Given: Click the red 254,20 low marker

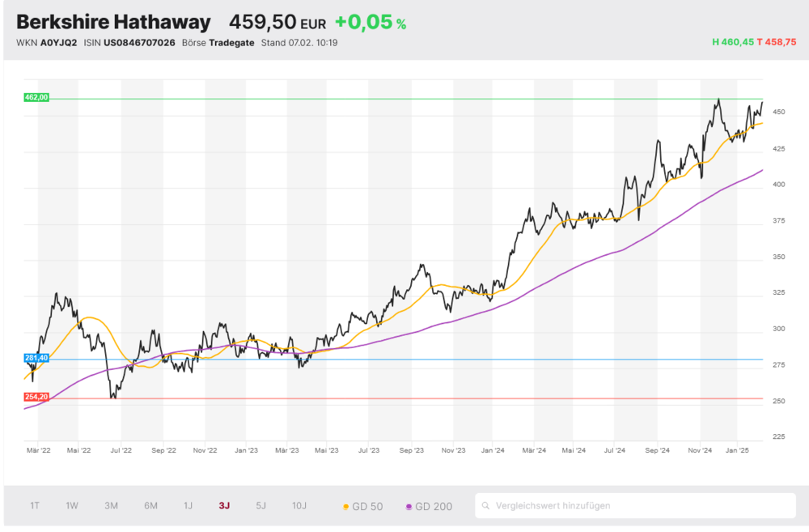Looking at the screenshot, I should 36,397.
